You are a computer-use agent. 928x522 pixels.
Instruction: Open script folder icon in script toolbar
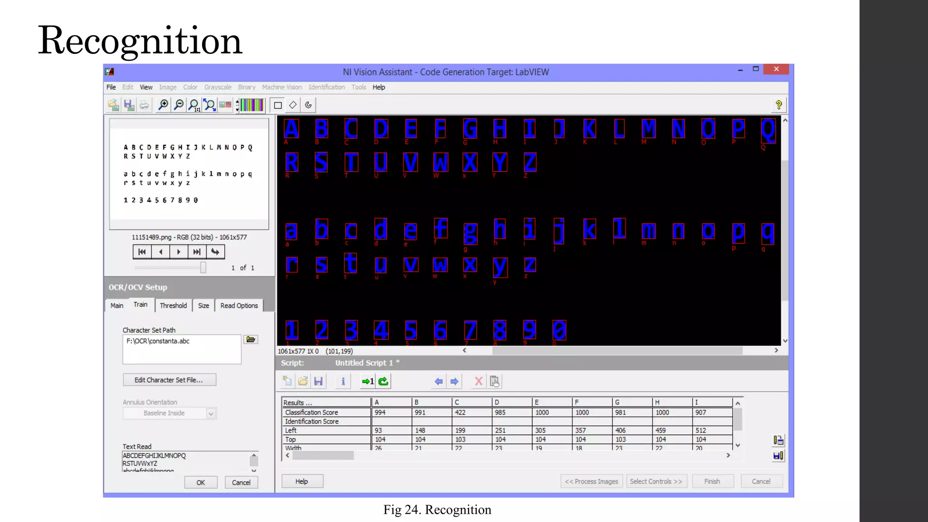(x=303, y=381)
